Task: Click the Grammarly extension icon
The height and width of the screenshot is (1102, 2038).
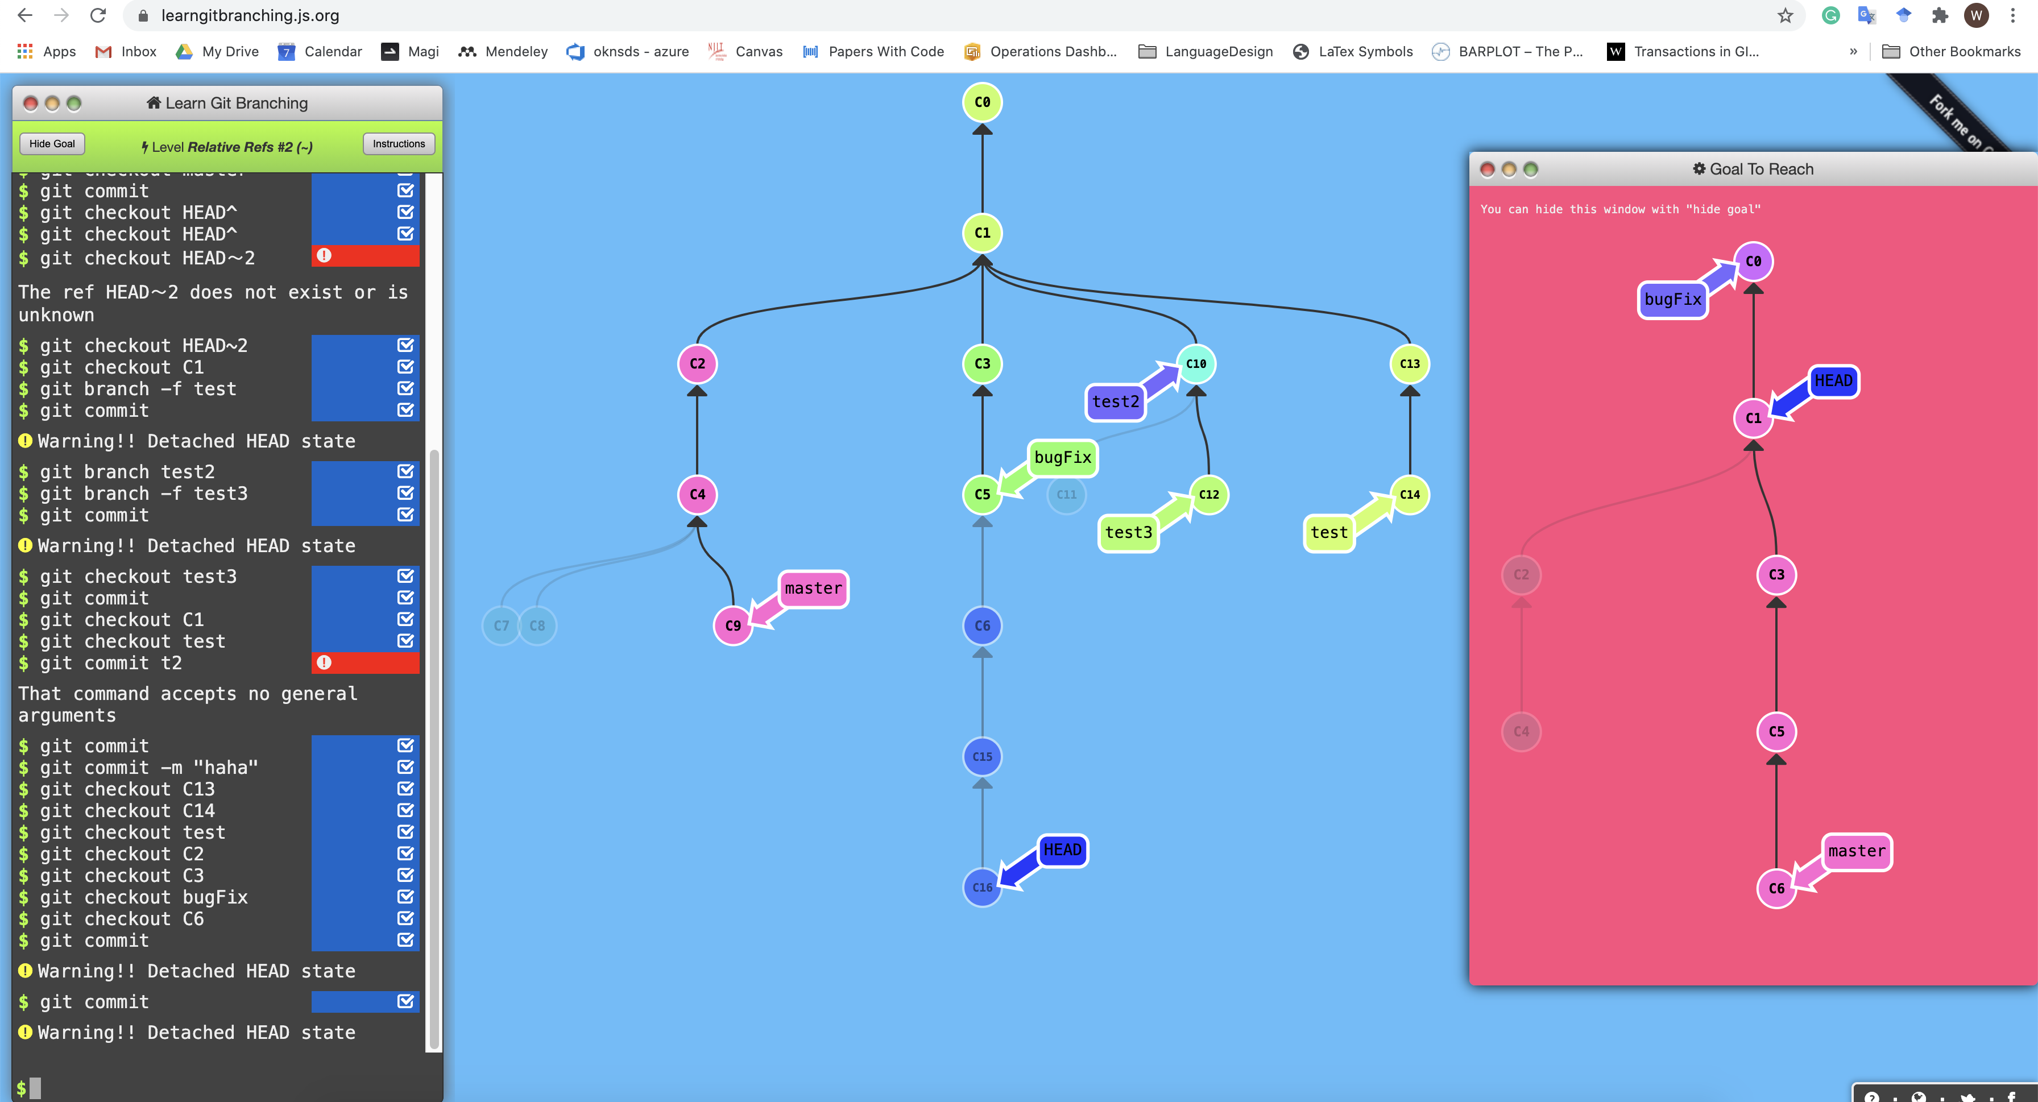Action: click(1830, 15)
